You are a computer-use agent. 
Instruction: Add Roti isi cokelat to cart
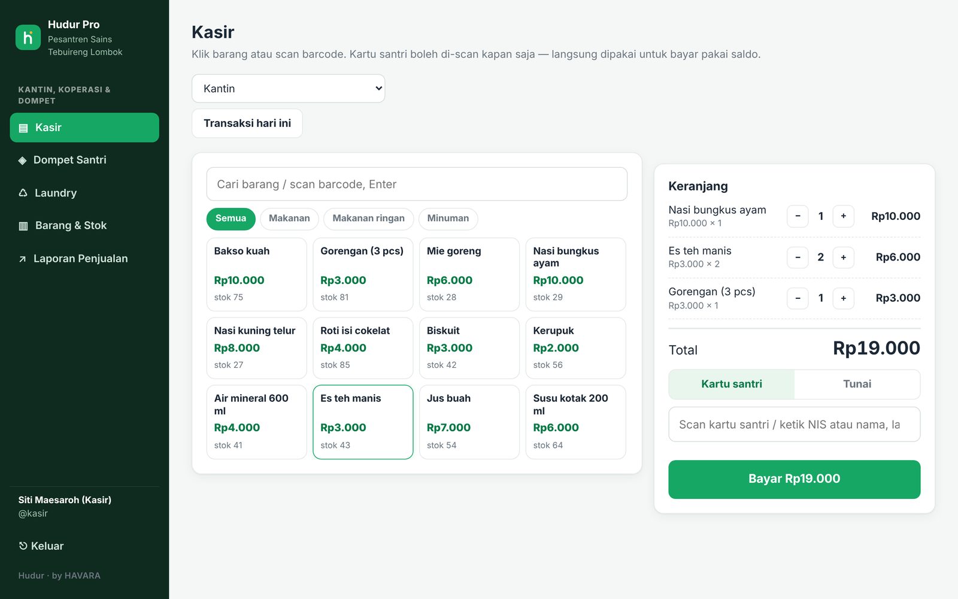[363, 348]
